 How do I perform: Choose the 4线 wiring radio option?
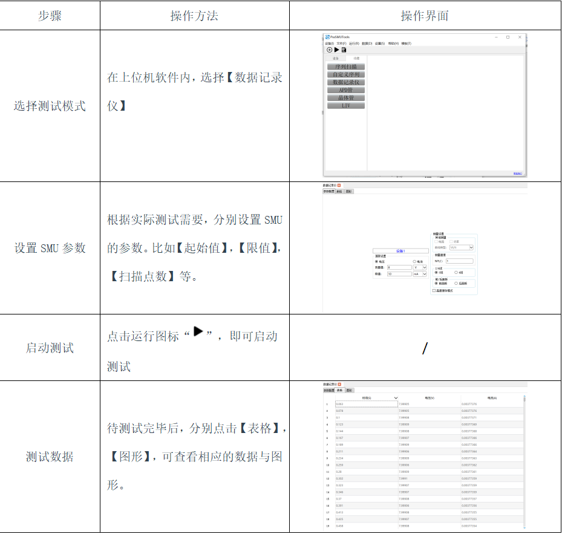click(456, 273)
